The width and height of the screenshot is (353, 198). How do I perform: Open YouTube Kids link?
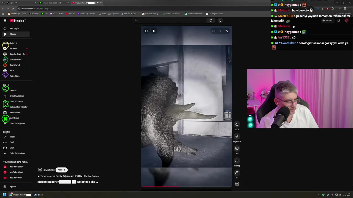(x=16, y=178)
